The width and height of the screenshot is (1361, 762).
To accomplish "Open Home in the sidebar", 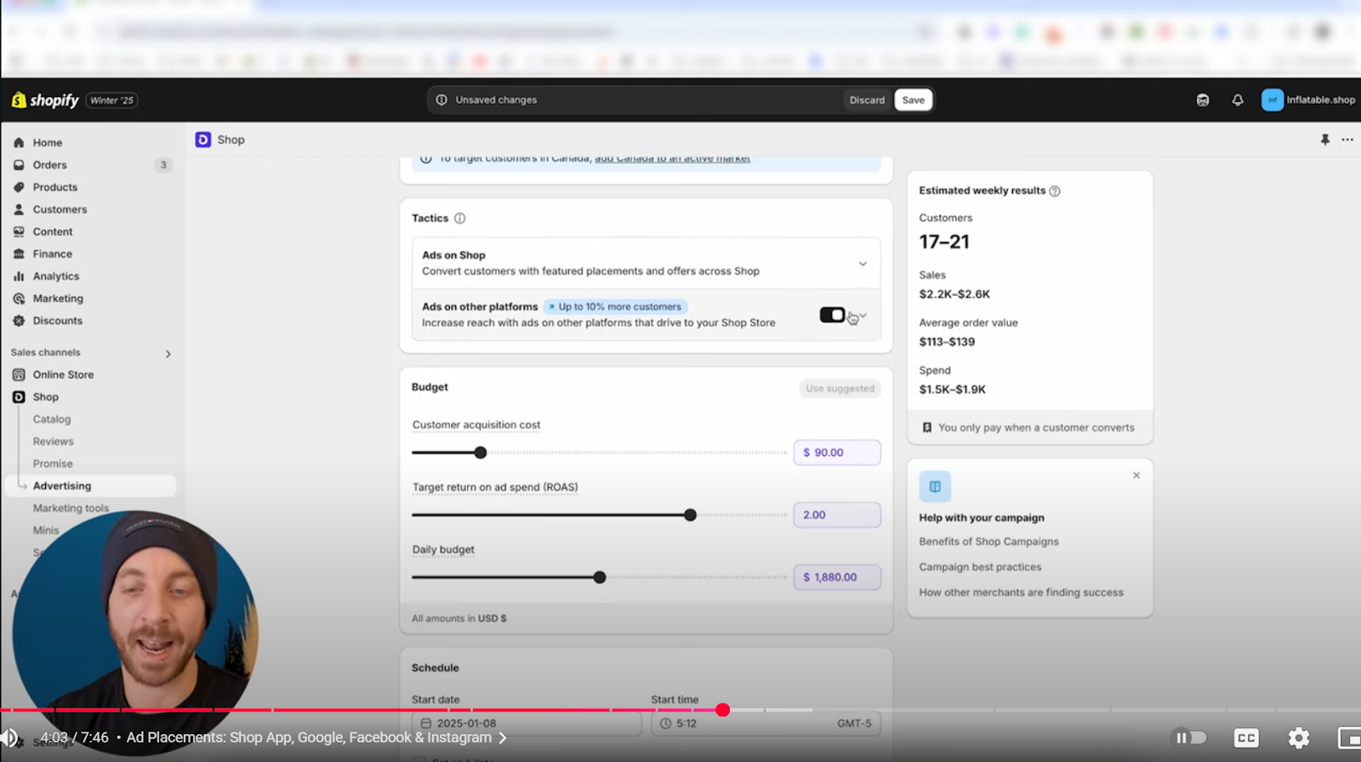I will [x=48, y=143].
